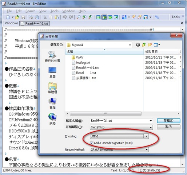Click the 存檔 save button

tap(168, 121)
